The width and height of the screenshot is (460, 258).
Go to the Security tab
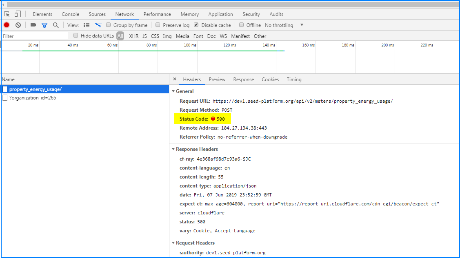pyautogui.click(x=251, y=14)
